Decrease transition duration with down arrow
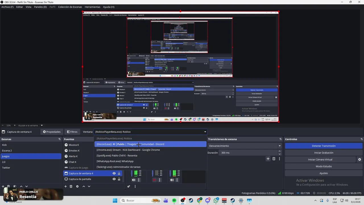The image size is (364, 205). pyautogui.click(x=280, y=154)
